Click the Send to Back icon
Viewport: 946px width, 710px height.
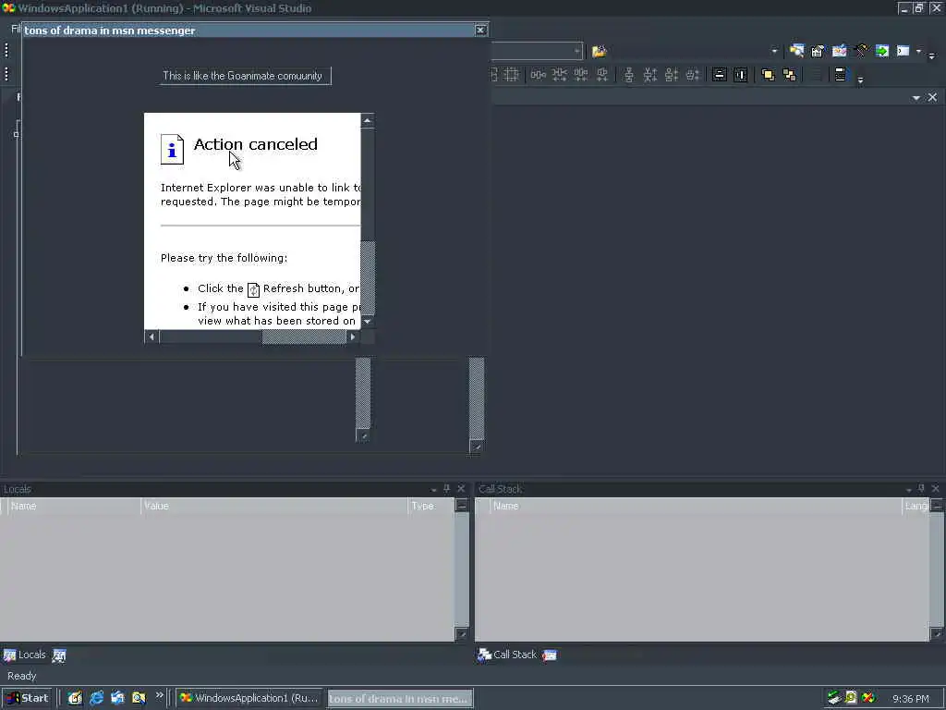pyautogui.click(x=789, y=75)
